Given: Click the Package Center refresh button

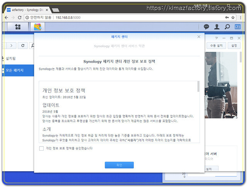Looking at the screenshot, I should click(23, 46).
